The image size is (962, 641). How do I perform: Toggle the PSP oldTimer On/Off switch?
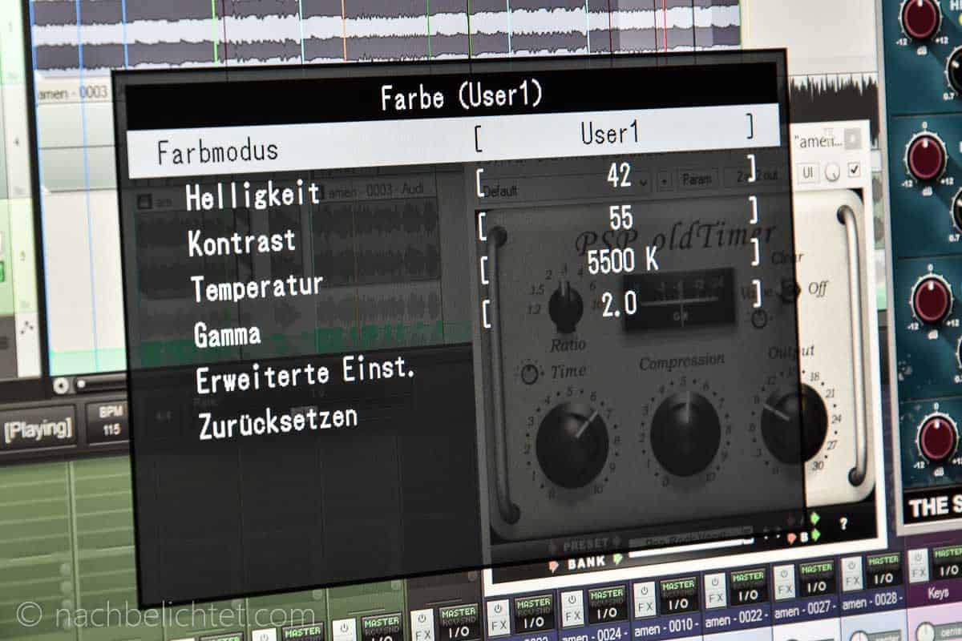click(x=790, y=288)
